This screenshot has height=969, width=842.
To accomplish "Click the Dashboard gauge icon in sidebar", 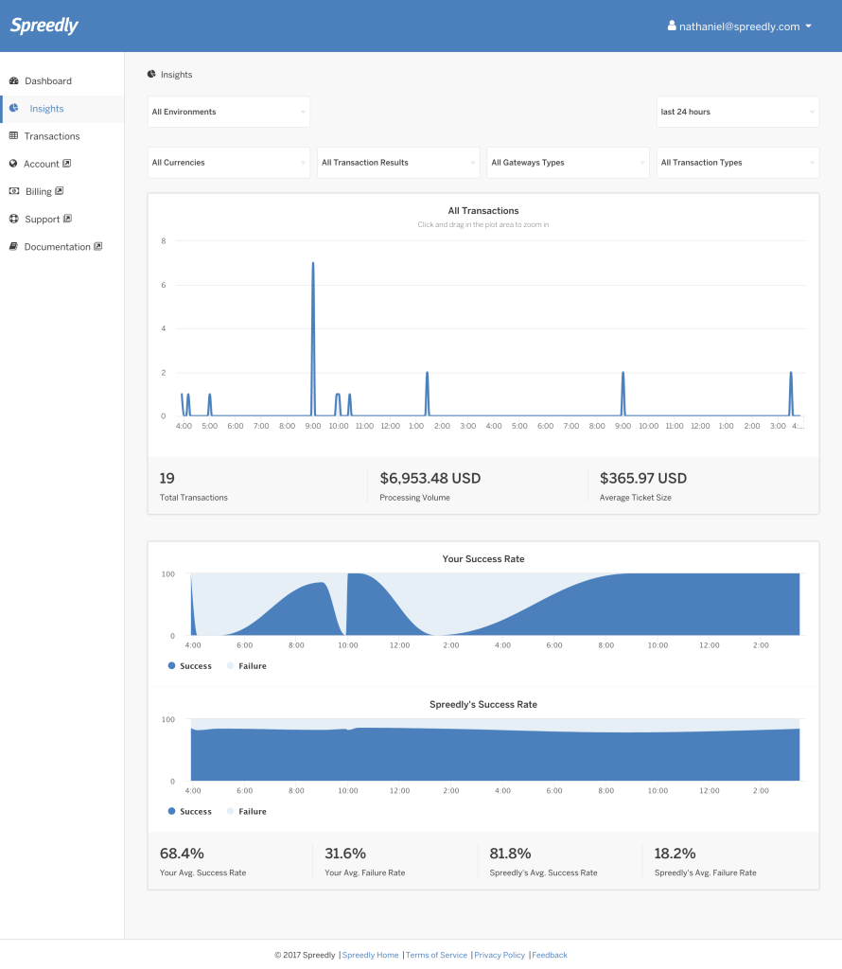I will click(x=14, y=81).
